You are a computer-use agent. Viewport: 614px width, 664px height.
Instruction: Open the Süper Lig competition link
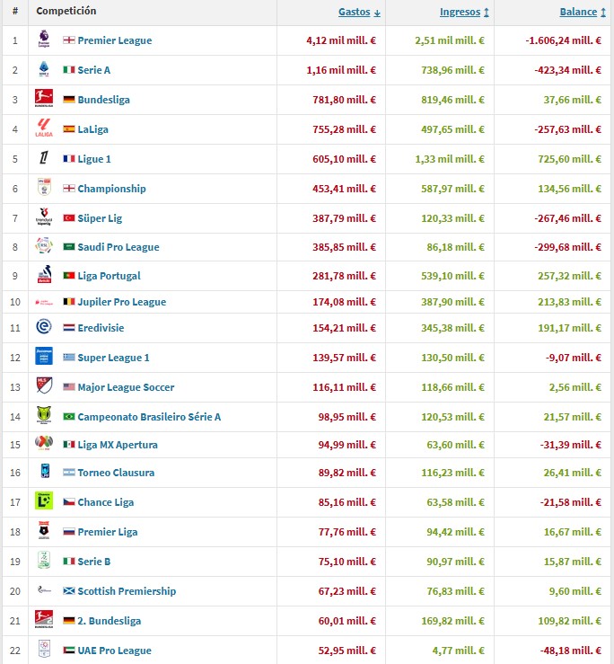(x=100, y=218)
